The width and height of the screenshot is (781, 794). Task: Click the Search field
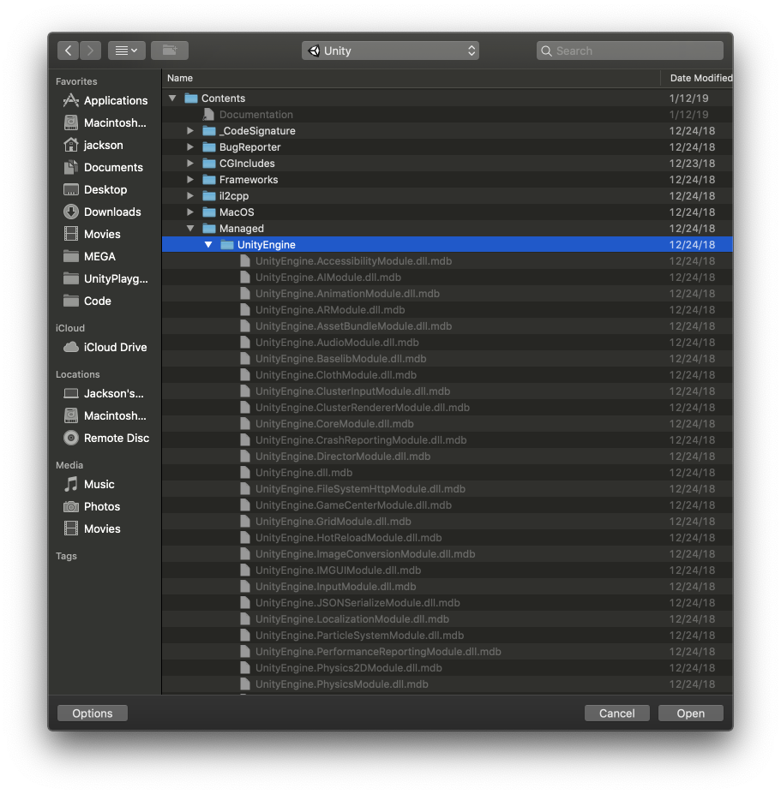pos(630,51)
